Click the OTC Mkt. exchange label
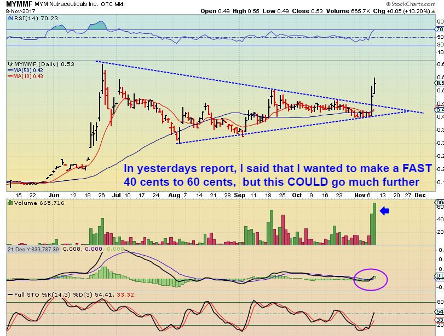 coord(113,4)
